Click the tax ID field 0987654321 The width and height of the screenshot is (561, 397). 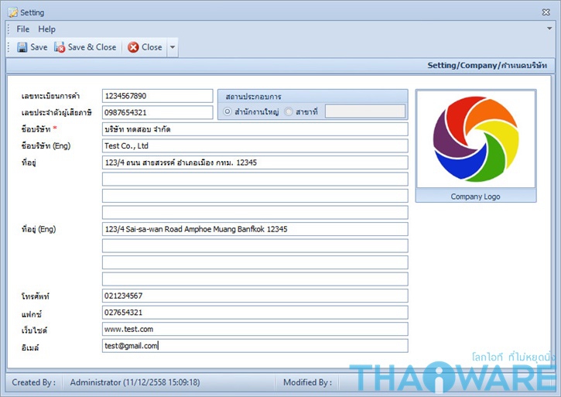(x=157, y=112)
